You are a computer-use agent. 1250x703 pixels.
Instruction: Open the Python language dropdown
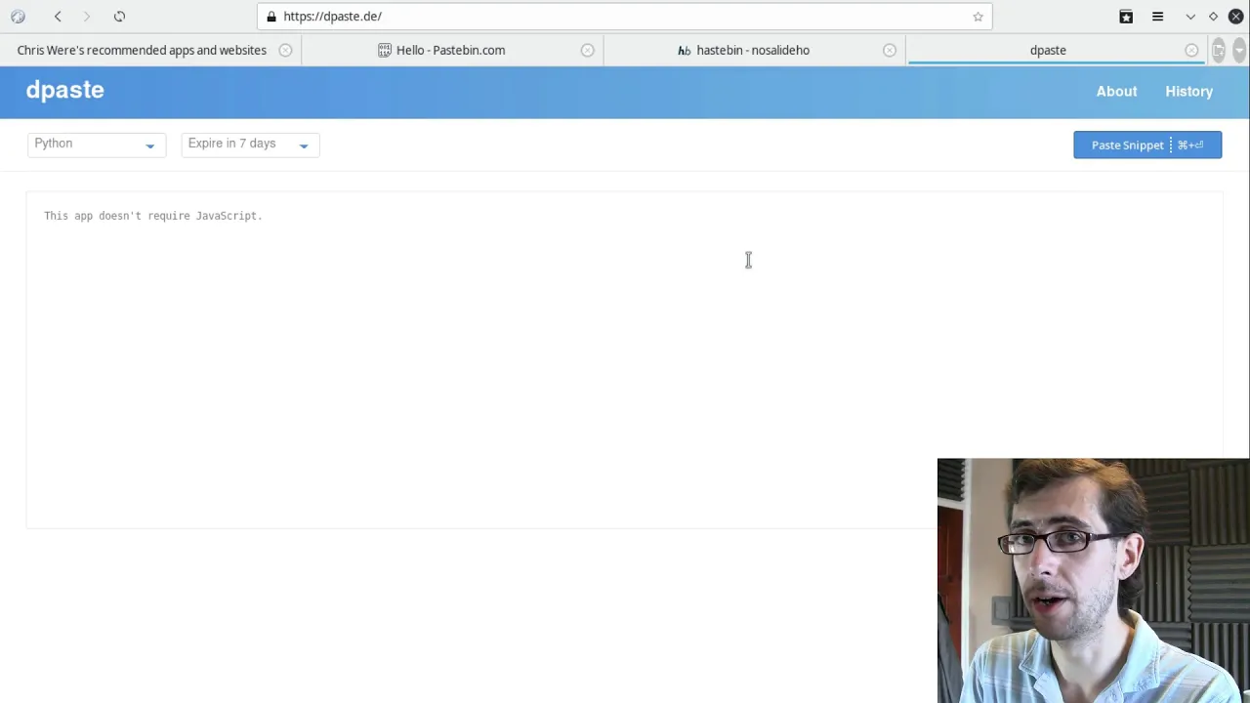tap(97, 145)
